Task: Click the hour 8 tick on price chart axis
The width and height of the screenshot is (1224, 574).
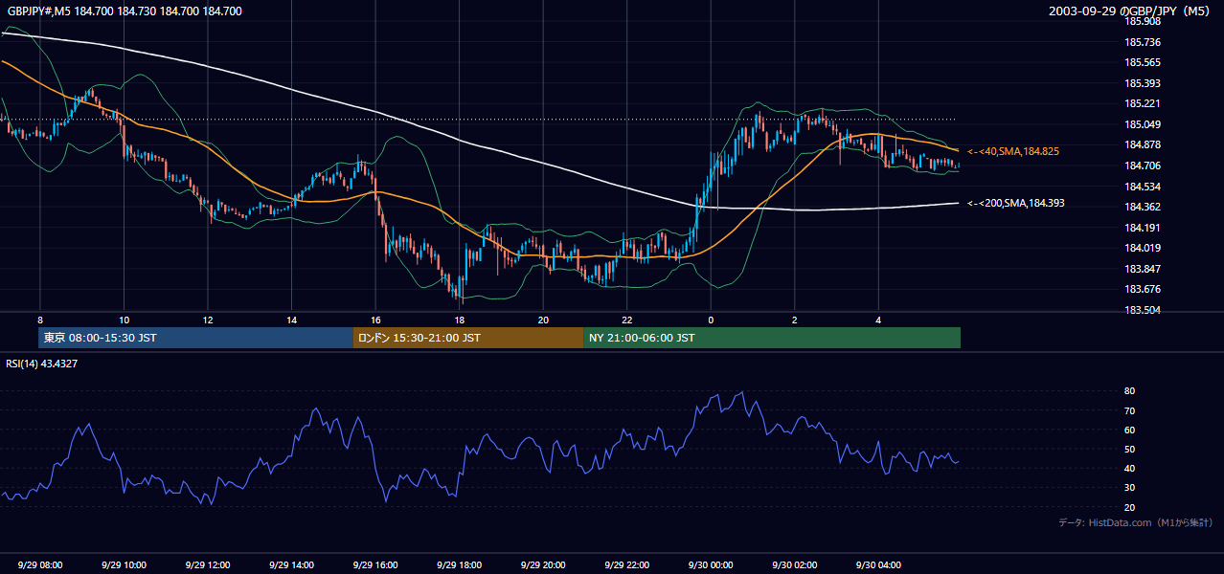Action: point(40,320)
